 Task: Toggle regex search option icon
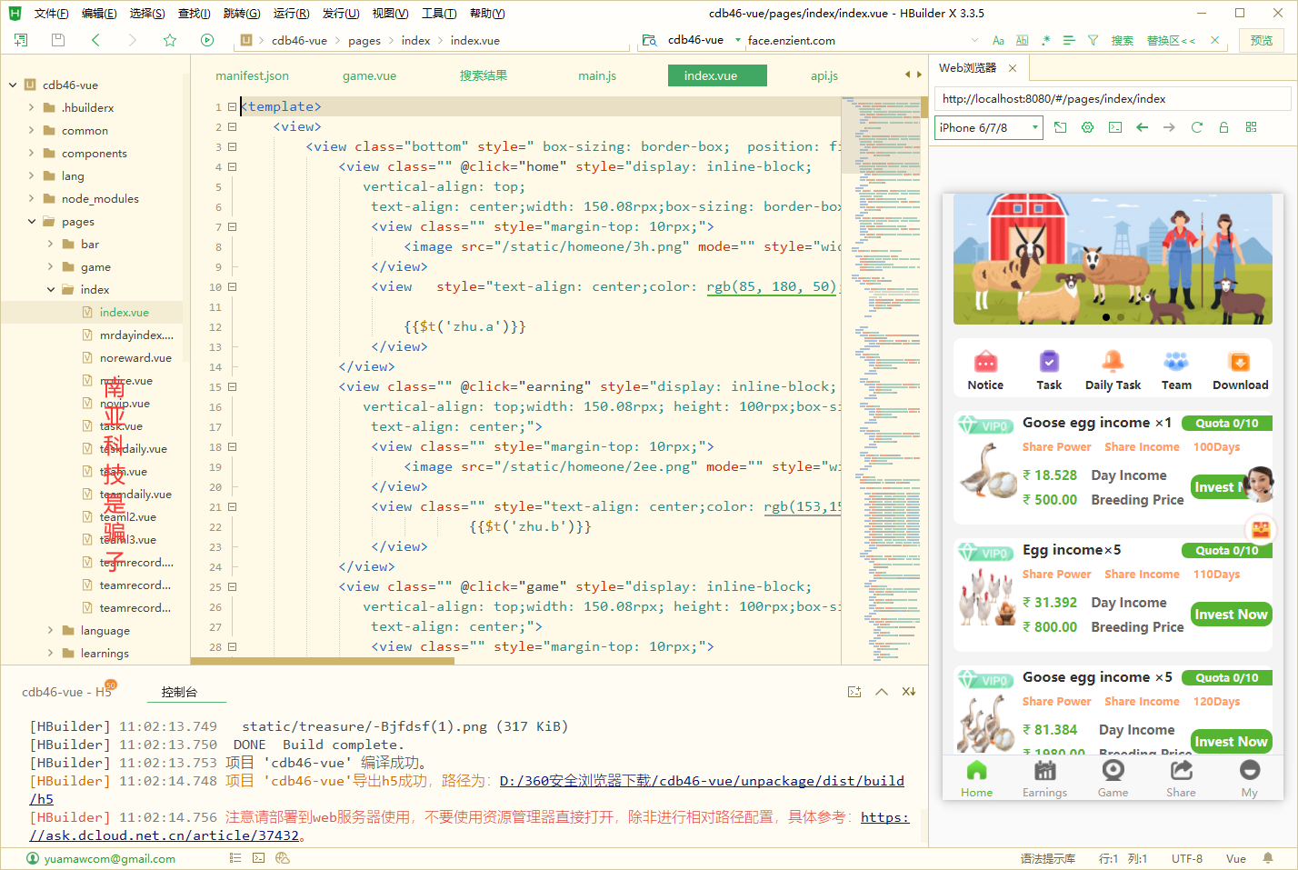tap(1045, 41)
